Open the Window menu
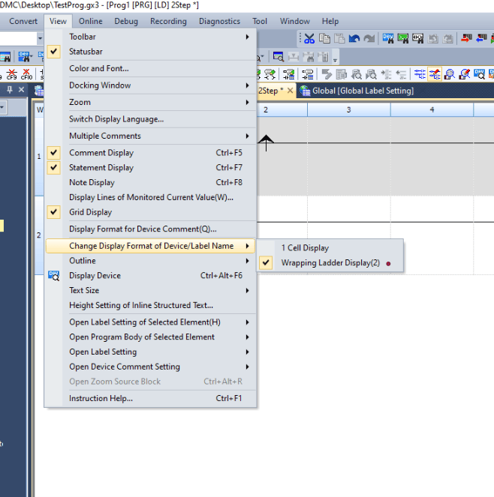494x497 pixels. tap(294, 21)
